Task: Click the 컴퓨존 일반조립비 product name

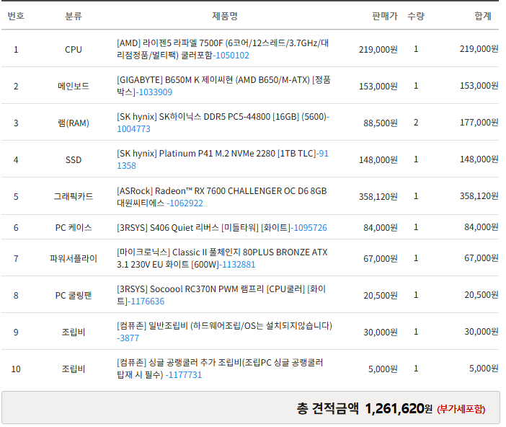Action: [x=224, y=326]
